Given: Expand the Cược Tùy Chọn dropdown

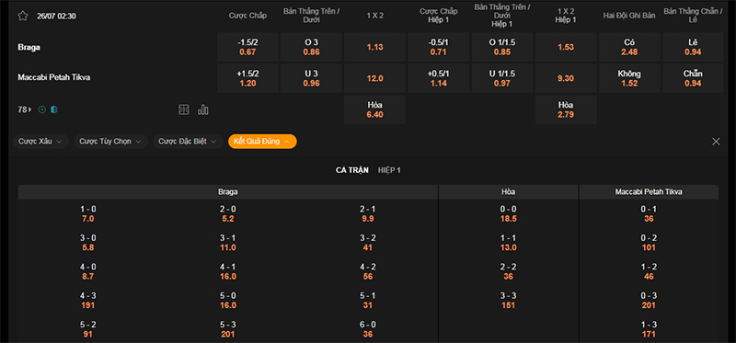Looking at the screenshot, I should (111, 142).
